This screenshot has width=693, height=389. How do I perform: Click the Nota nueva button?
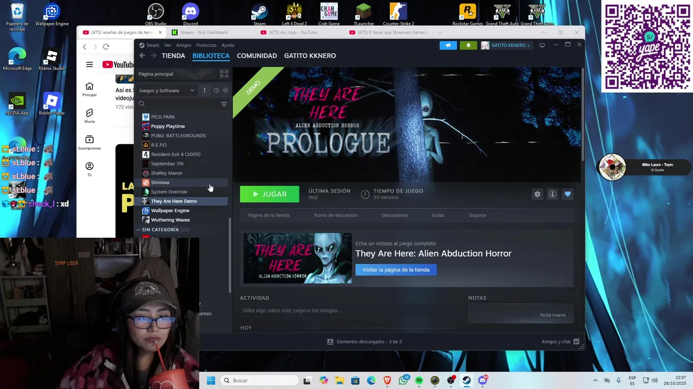click(x=553, y=315)
